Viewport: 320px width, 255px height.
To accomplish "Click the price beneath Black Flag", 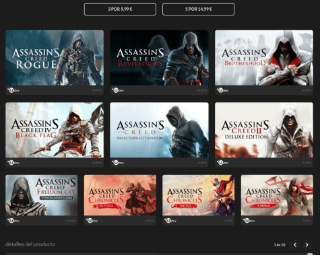I will coord(97,163).
